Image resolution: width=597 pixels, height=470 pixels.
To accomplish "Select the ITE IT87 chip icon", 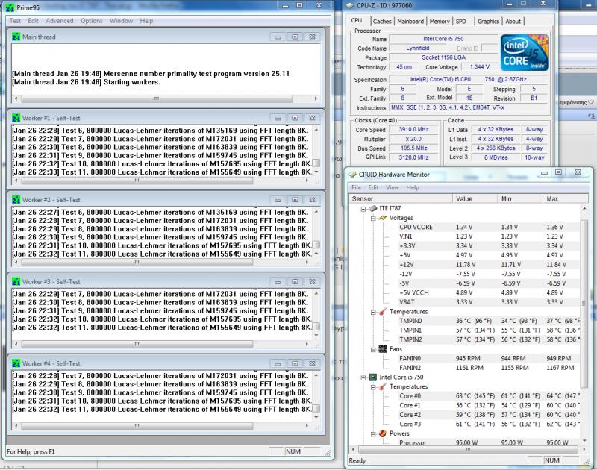I will (372, 209).
